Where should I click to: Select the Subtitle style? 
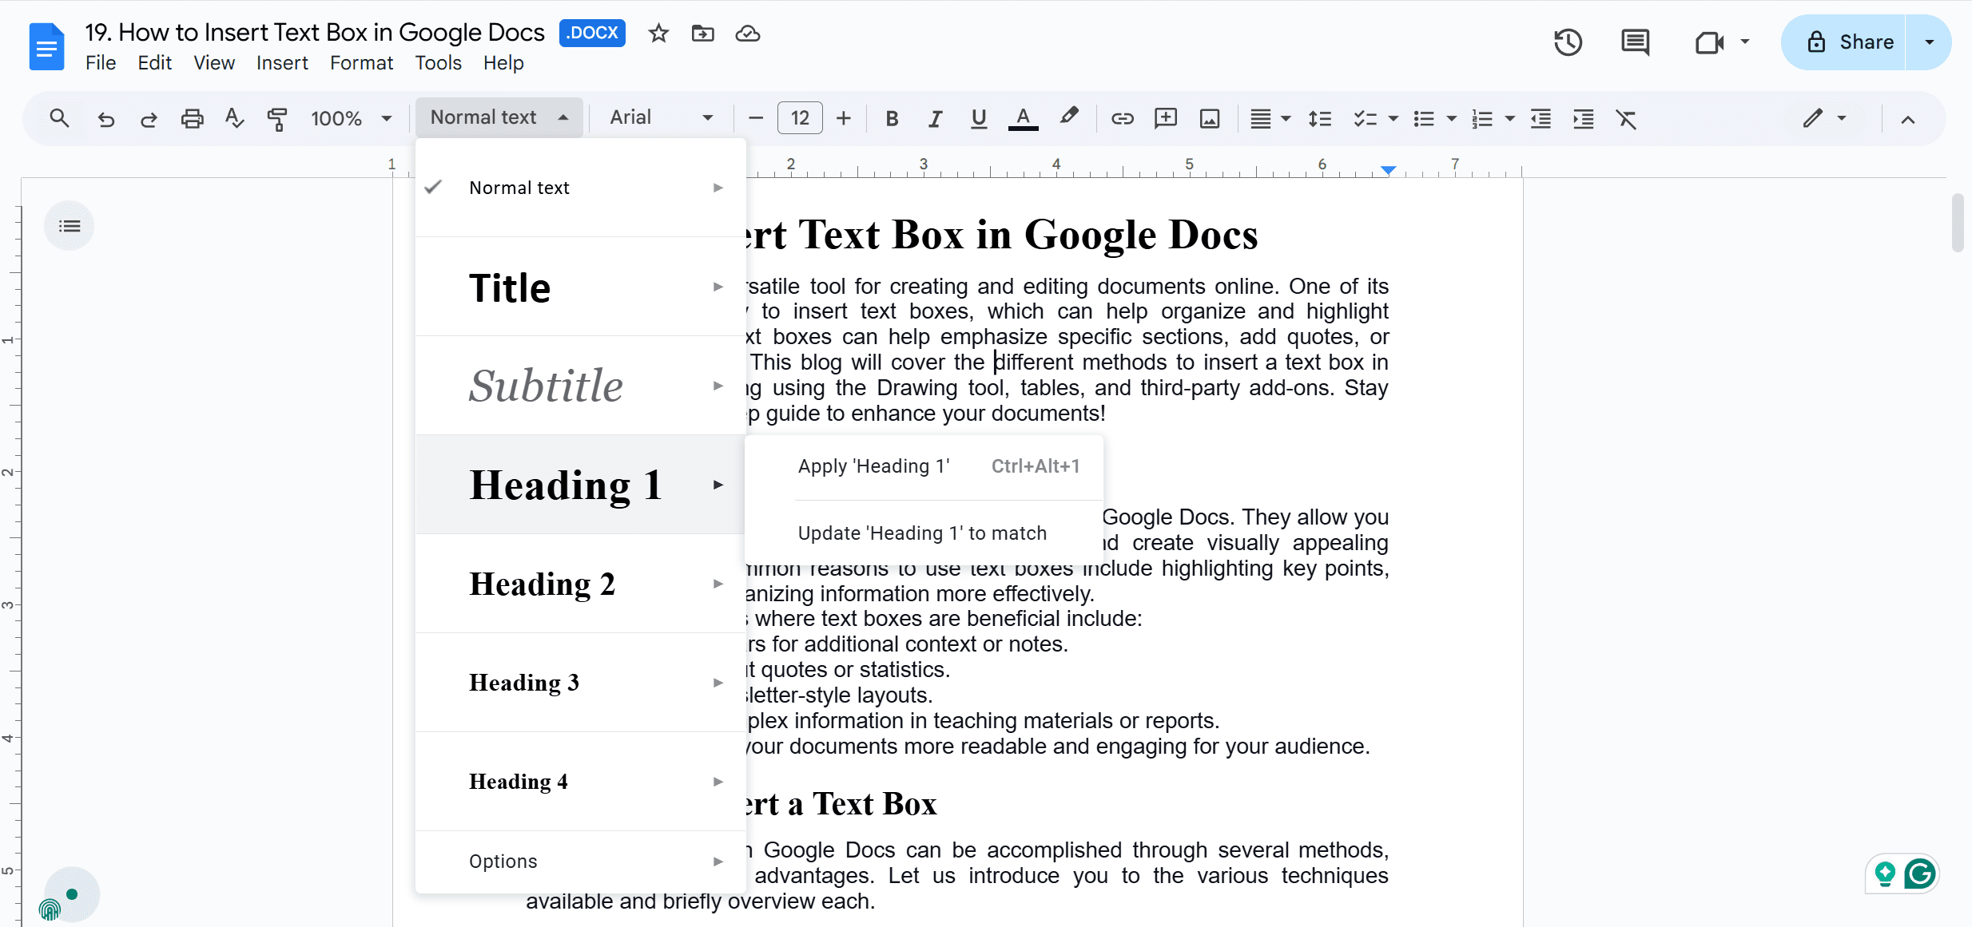click(581, 386)
